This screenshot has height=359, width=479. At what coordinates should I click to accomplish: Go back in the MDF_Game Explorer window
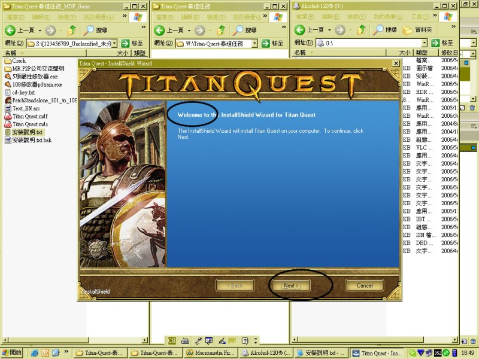tap(20, 31)
